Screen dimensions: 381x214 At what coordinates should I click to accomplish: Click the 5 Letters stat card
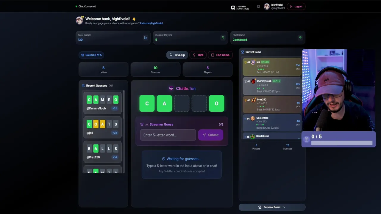[103, 70]
